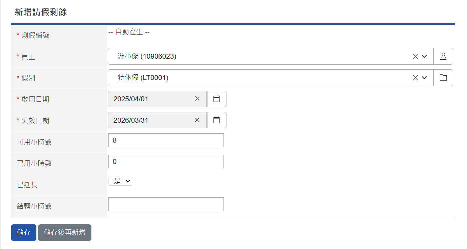The height and width of the screenshot is (249, 467).
Task: Click the 儲存後再新增 button
Action: point(65,232)
